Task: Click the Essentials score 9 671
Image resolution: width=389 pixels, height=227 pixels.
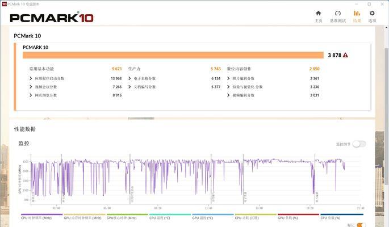Action: point(116,69)
